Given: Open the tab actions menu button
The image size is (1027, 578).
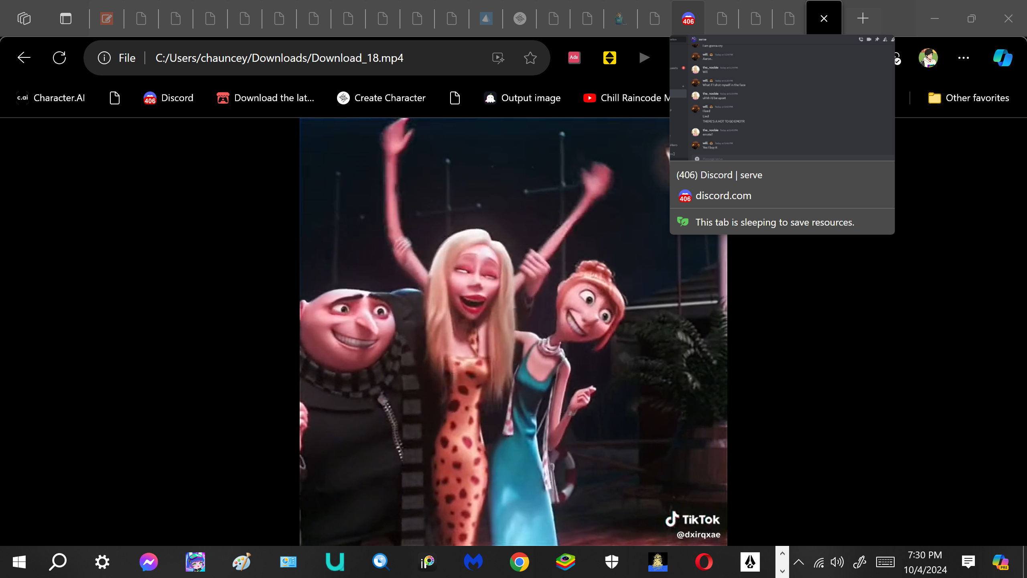Looking at the screenshot, I should click(x=66, y=18).
